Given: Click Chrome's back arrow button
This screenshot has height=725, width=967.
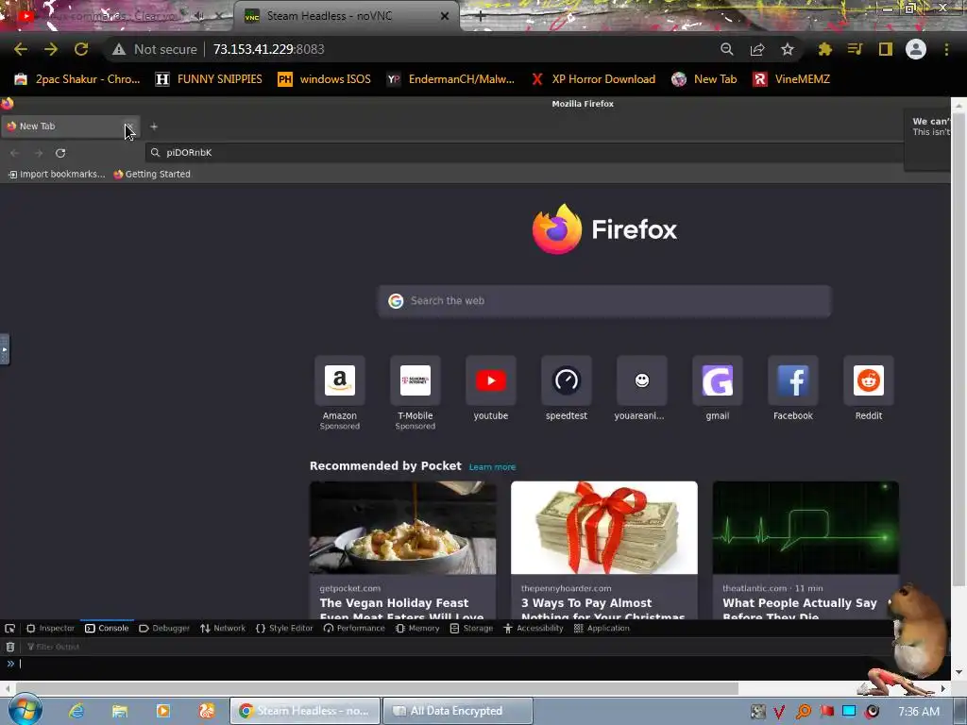Looking at the screenshot, I should coord(21,49).
